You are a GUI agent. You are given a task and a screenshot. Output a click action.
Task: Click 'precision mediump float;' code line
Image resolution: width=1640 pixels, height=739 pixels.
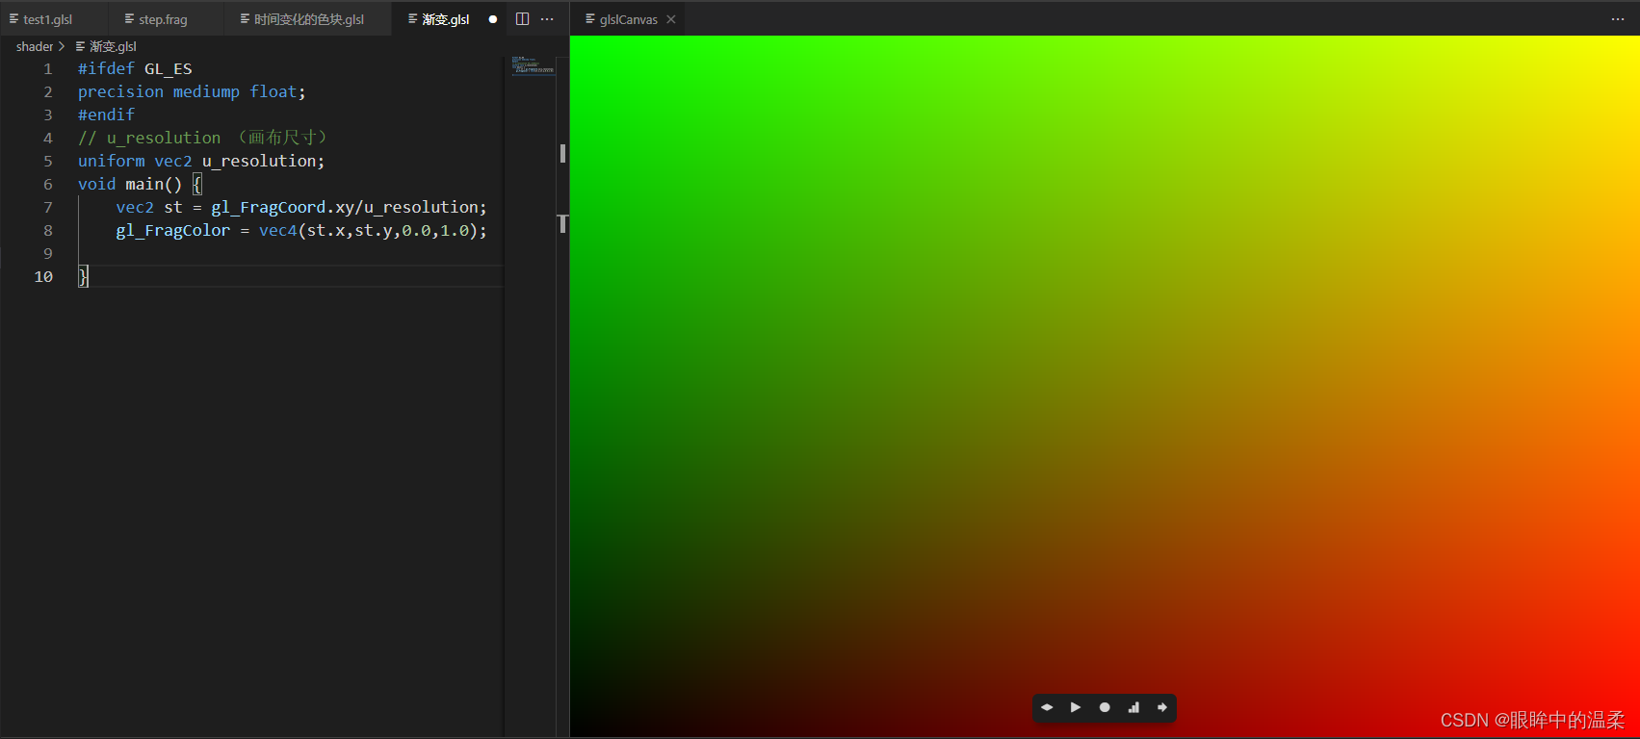tap(192, 92)
